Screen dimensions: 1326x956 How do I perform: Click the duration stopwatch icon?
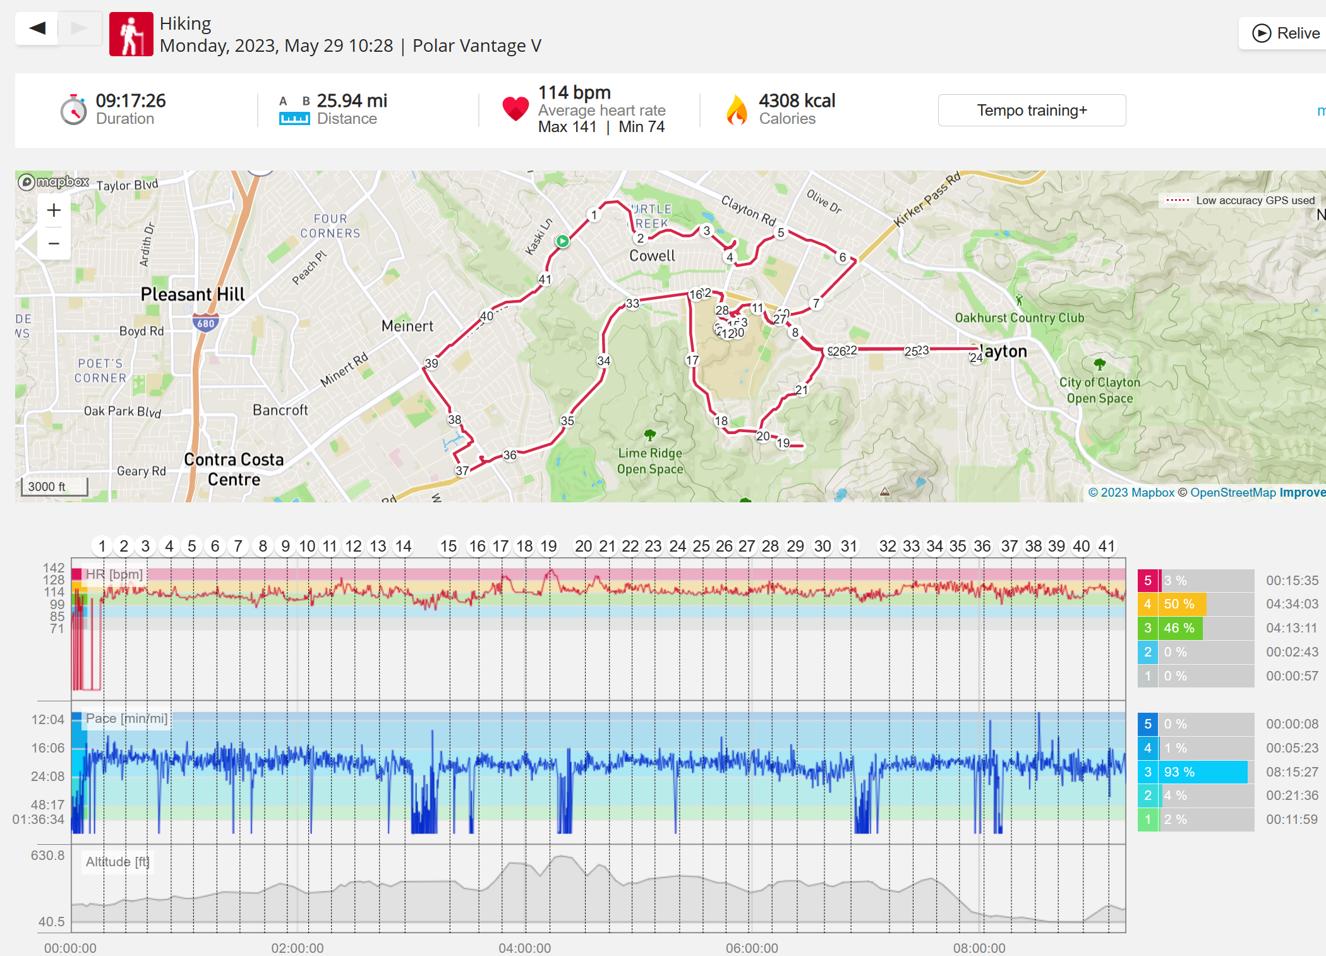coord(73,110)
